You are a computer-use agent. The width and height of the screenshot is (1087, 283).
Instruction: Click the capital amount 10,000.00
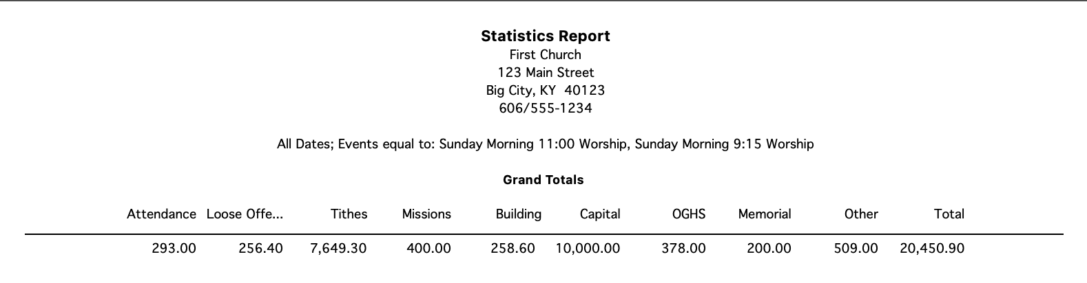(588, 249)
